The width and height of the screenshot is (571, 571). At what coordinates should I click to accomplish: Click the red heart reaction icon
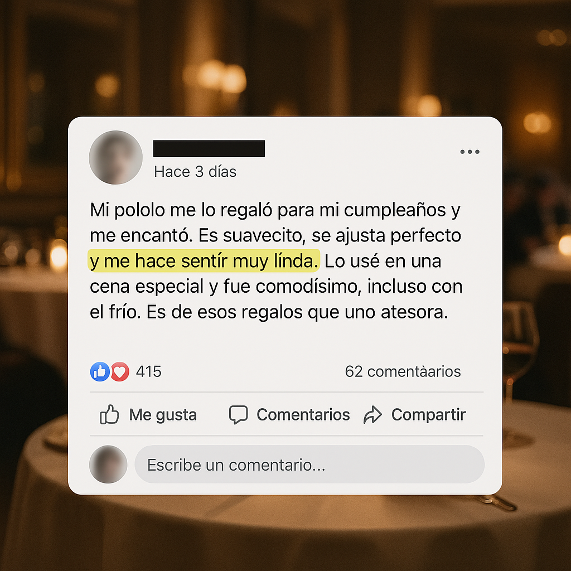[x=120, y=372]
